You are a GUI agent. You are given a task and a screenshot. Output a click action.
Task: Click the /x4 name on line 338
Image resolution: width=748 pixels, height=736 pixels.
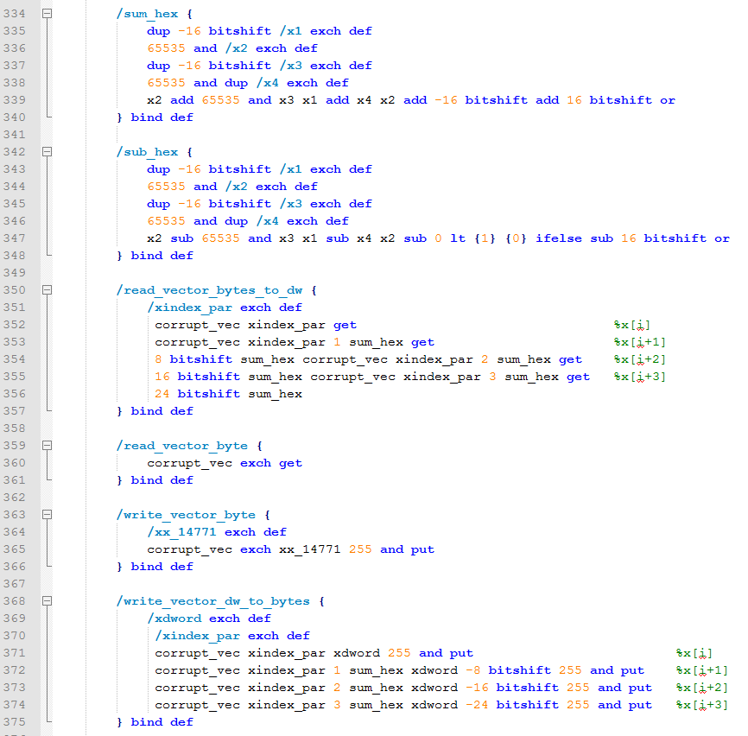(x=267, y=83)
